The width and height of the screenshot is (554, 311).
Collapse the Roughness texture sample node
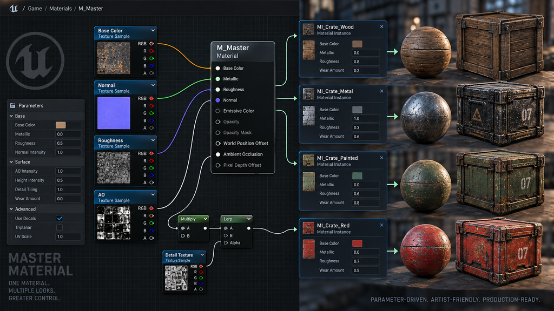tap(153, 140)
